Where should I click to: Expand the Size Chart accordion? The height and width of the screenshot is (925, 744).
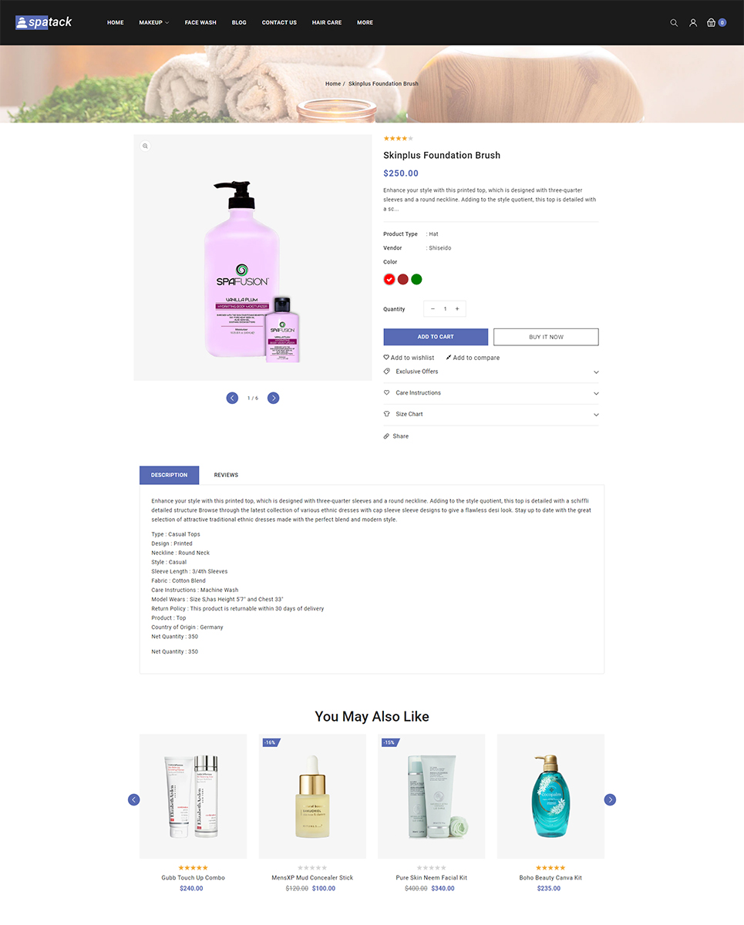click(490, 415)
